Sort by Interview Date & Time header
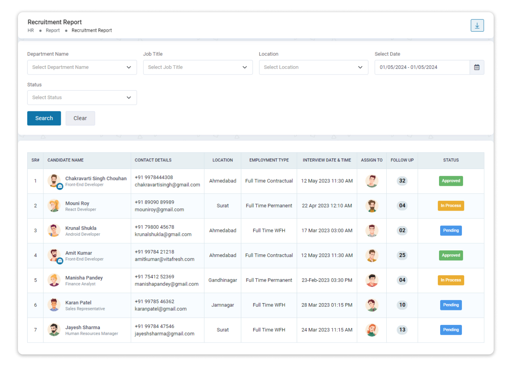 pos(327,160)
